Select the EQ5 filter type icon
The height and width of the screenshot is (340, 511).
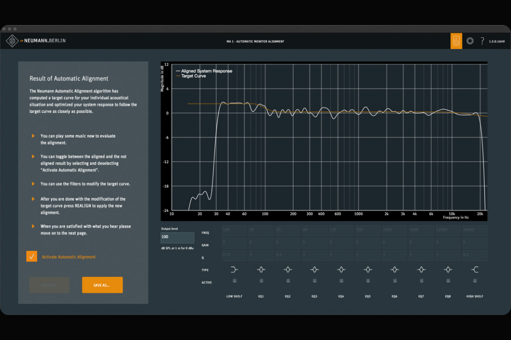[x=368, y=269]
